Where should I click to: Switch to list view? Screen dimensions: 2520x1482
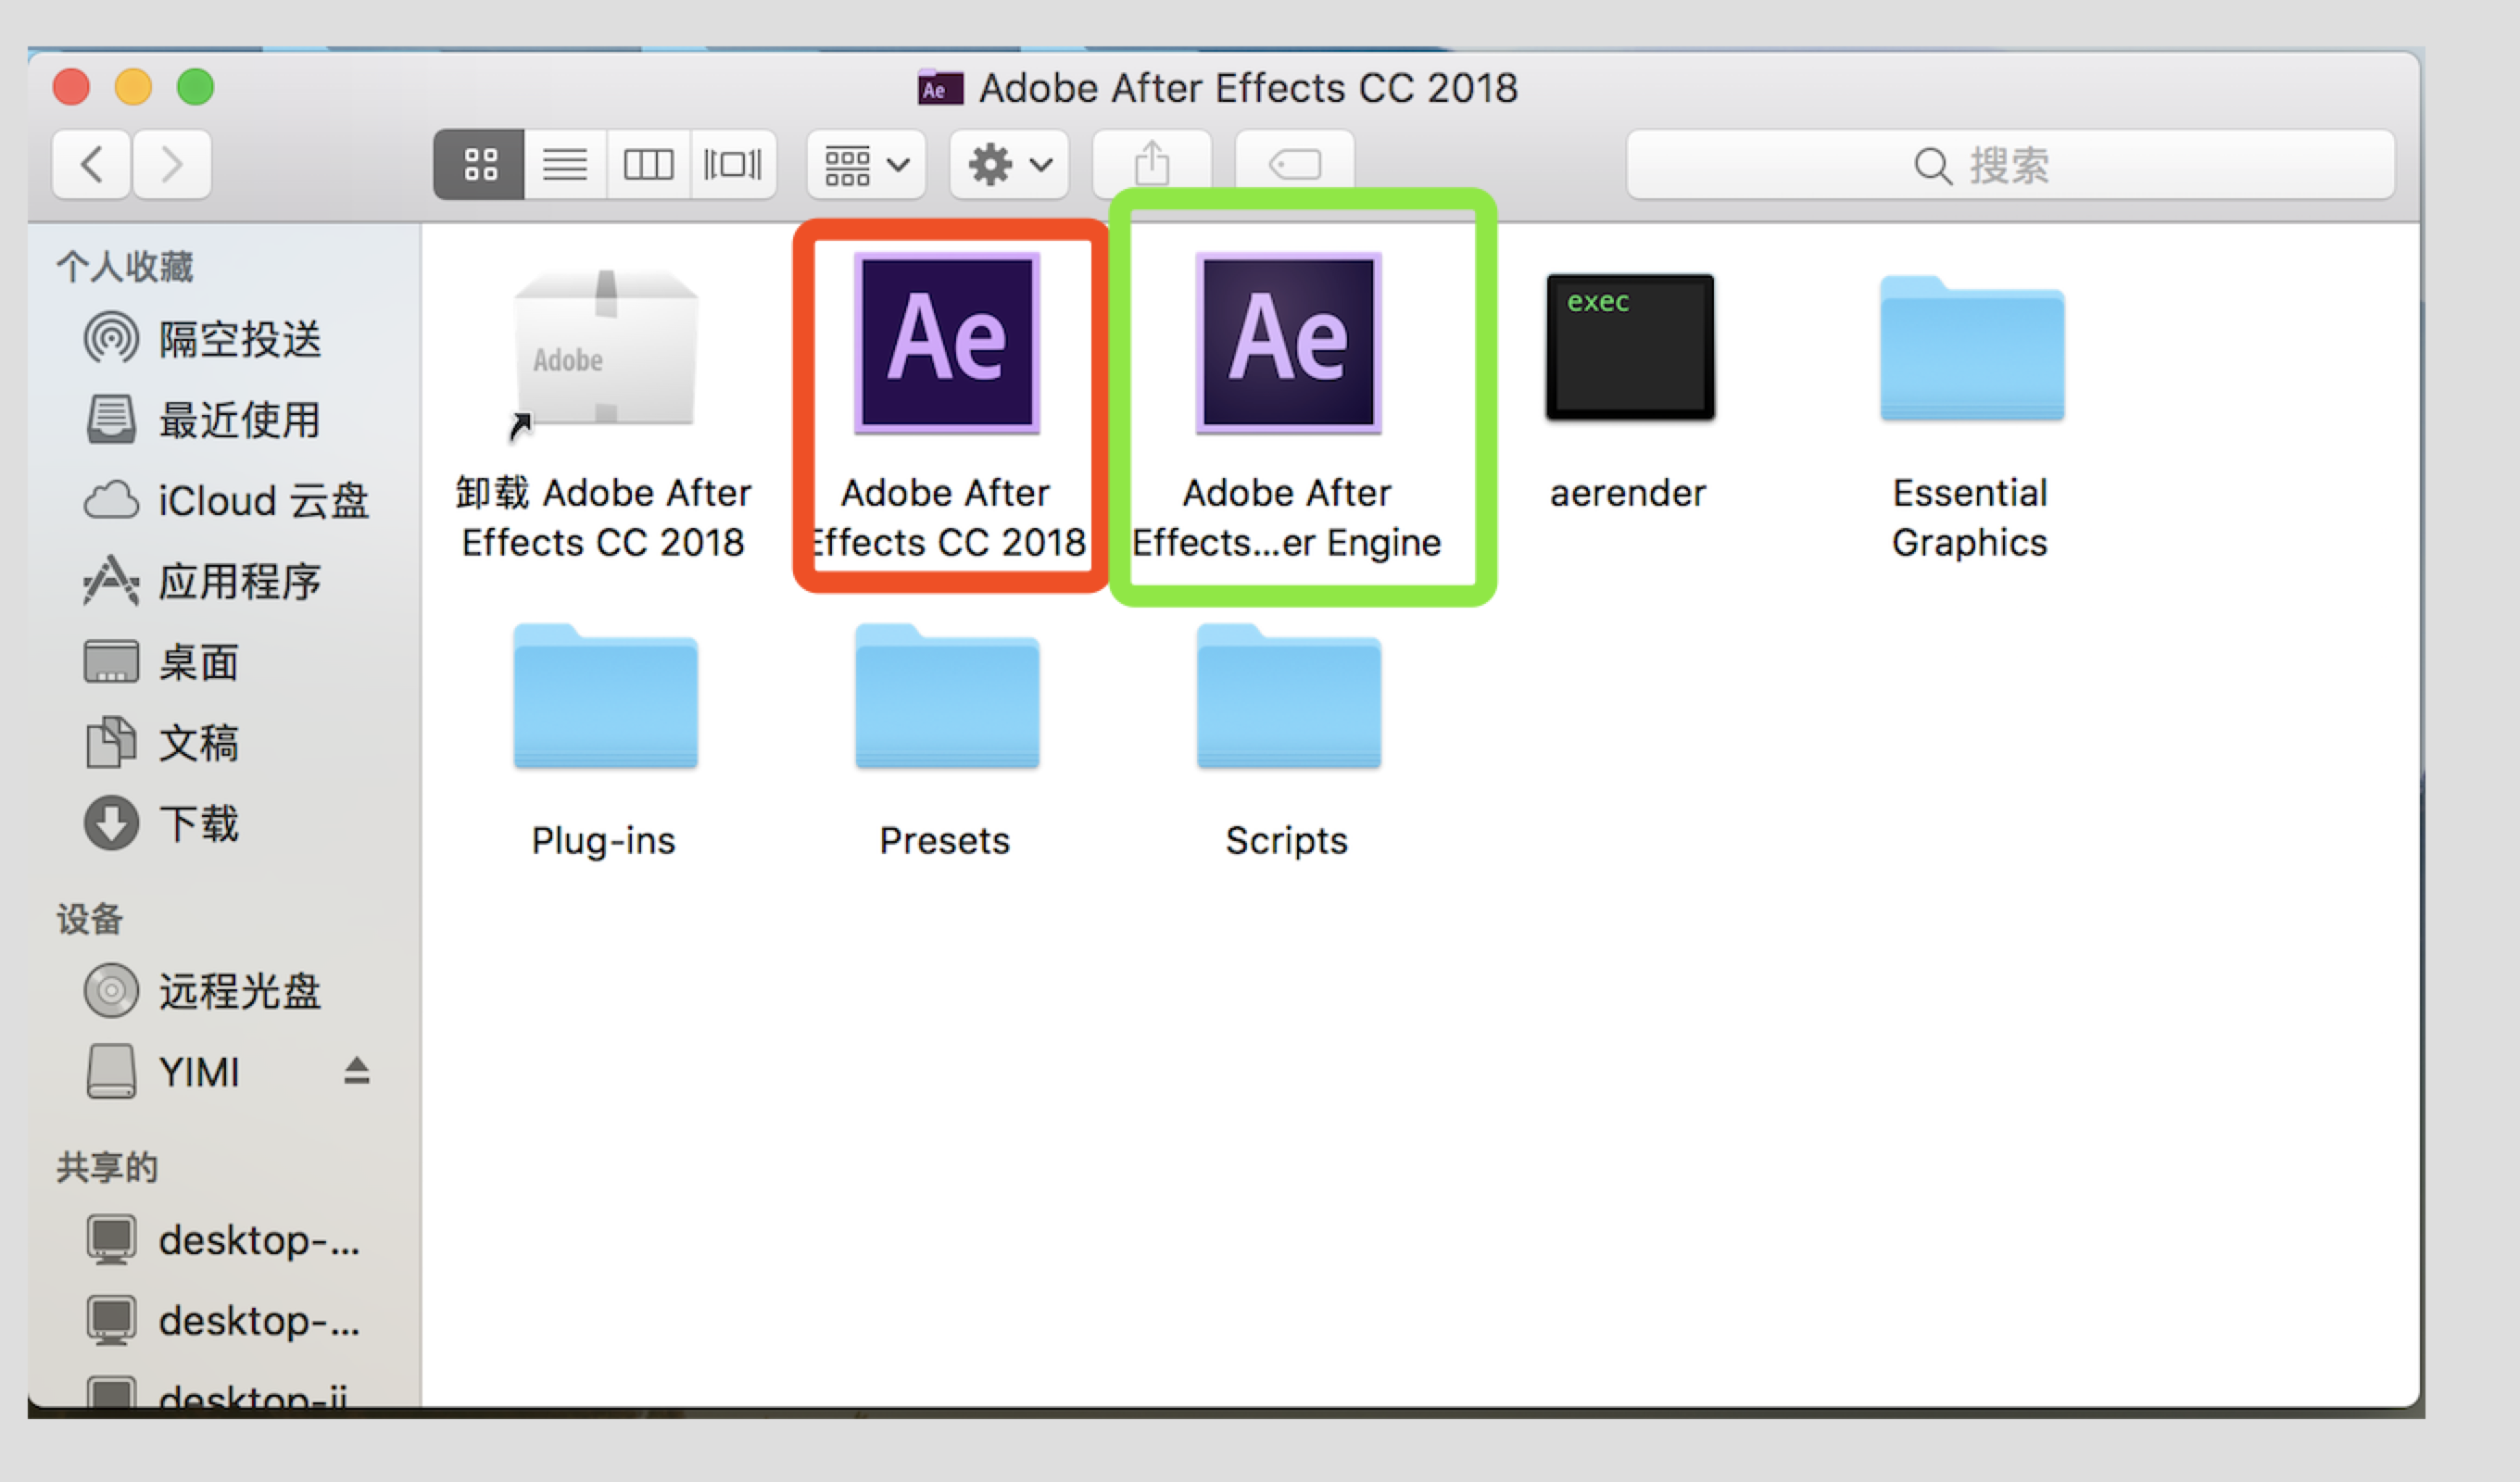[x=565, y=164]
